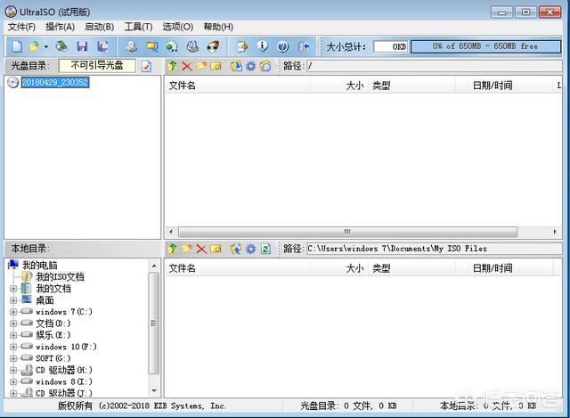
Task: Open gear icon in local panel toolbar
Action: [251, 249]
